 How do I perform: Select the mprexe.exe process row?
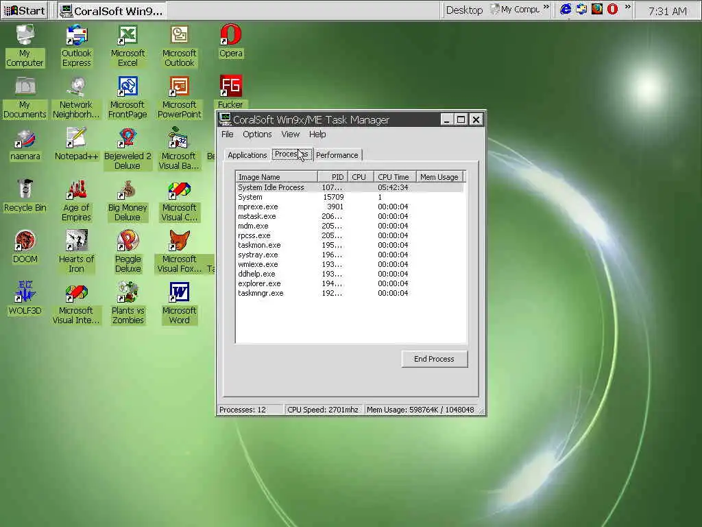click(x=350, y=207)
